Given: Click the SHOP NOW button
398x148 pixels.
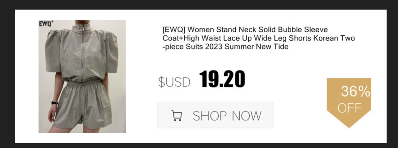Looking at the screenshot, I should click(x=215, y=115).
